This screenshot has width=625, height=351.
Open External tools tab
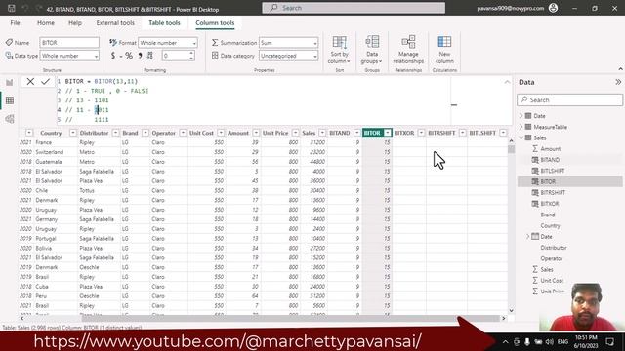pos(115,23)
